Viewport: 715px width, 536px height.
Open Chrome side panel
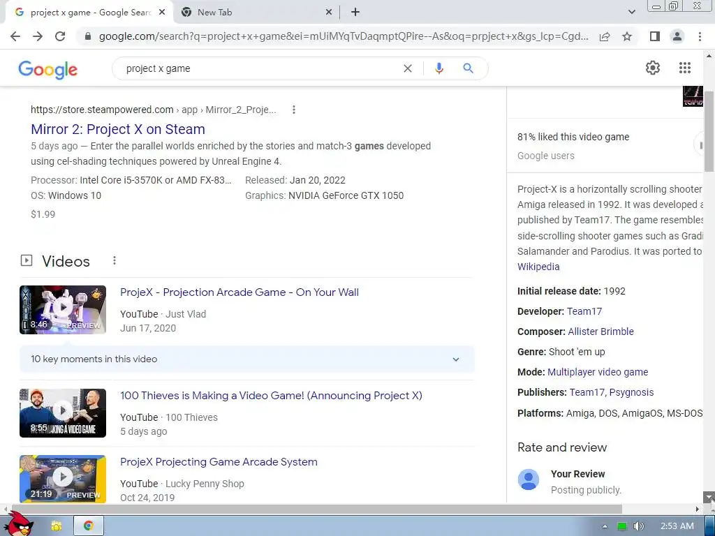click(x=655, y=36)
